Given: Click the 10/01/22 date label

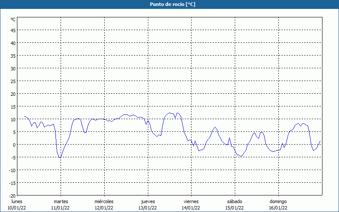Looking at the screenshot, I should tap(17, 208).
